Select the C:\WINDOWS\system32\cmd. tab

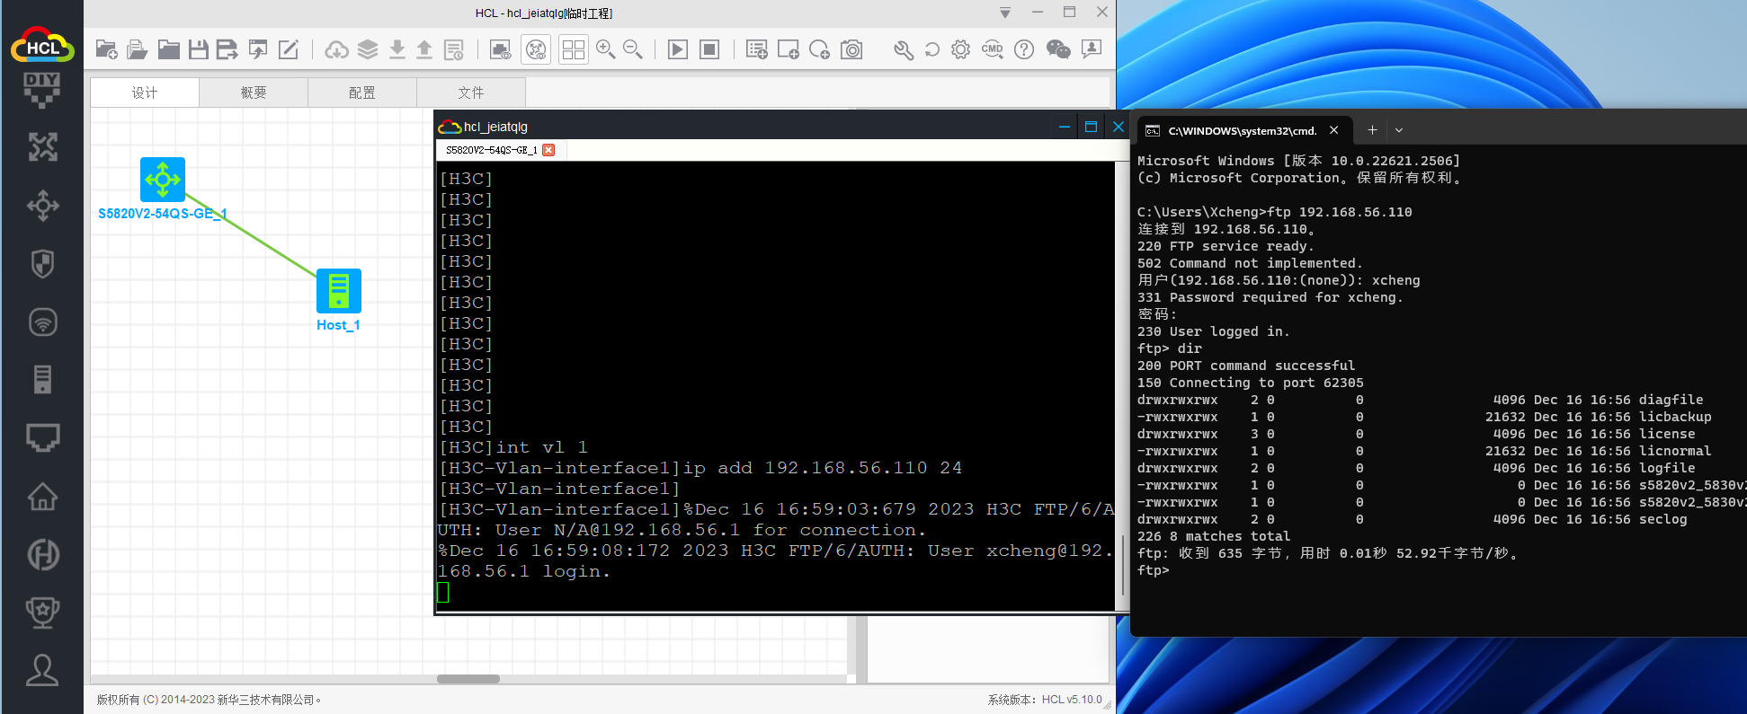click(x=1243, y=130)
